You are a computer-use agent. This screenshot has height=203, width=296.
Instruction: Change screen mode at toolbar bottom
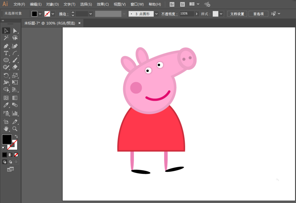[x=10, y=169]
